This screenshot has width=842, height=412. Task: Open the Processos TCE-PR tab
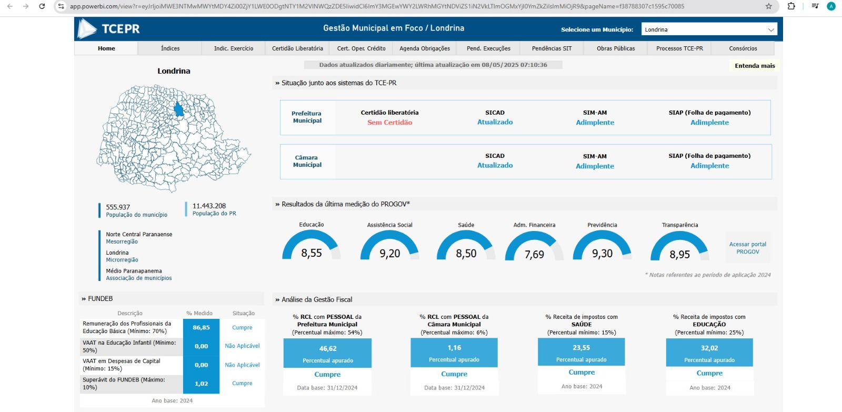pos(679,48)
